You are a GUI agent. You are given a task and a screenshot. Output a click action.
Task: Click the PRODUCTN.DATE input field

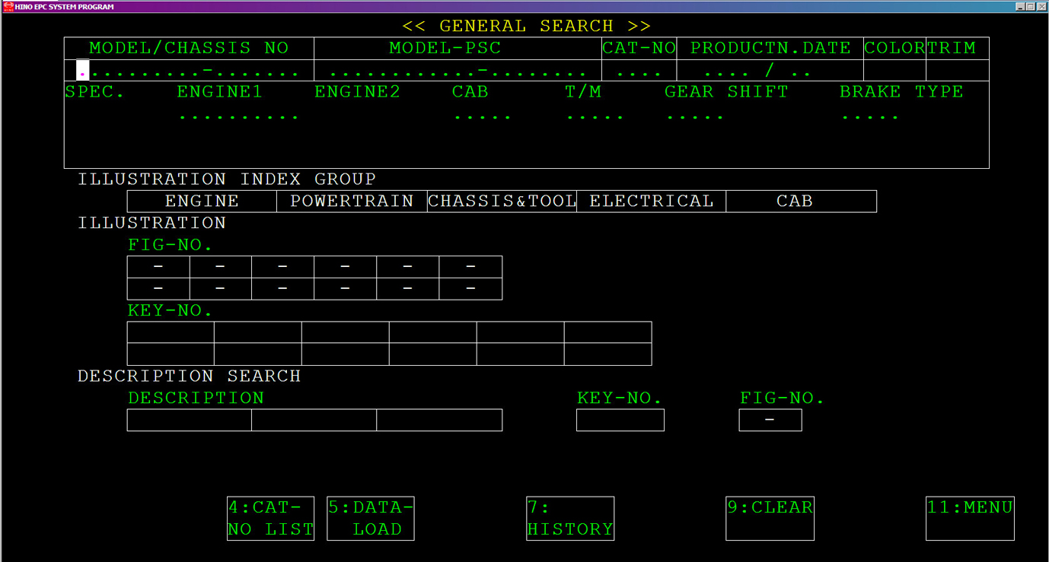tap(769, 71)
